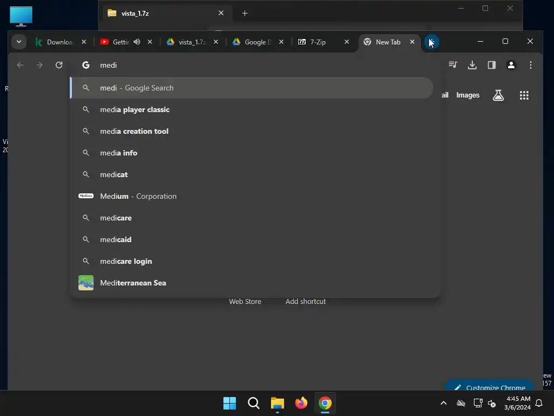
Task: Switch to the Google Drive tab
Action: pos(258,42)
